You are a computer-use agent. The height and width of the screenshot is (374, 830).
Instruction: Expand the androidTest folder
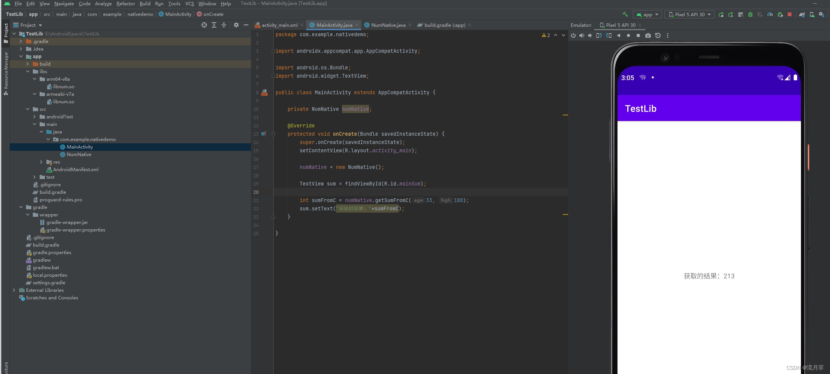pos(35,117)
